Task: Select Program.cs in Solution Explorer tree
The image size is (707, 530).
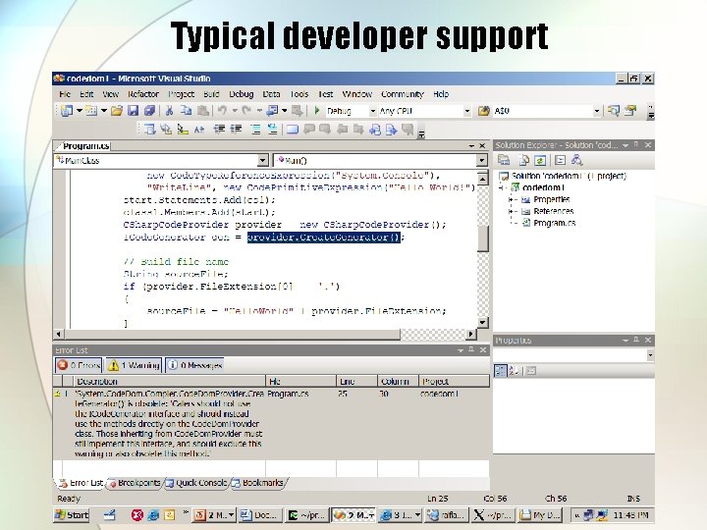Action: 554,223
